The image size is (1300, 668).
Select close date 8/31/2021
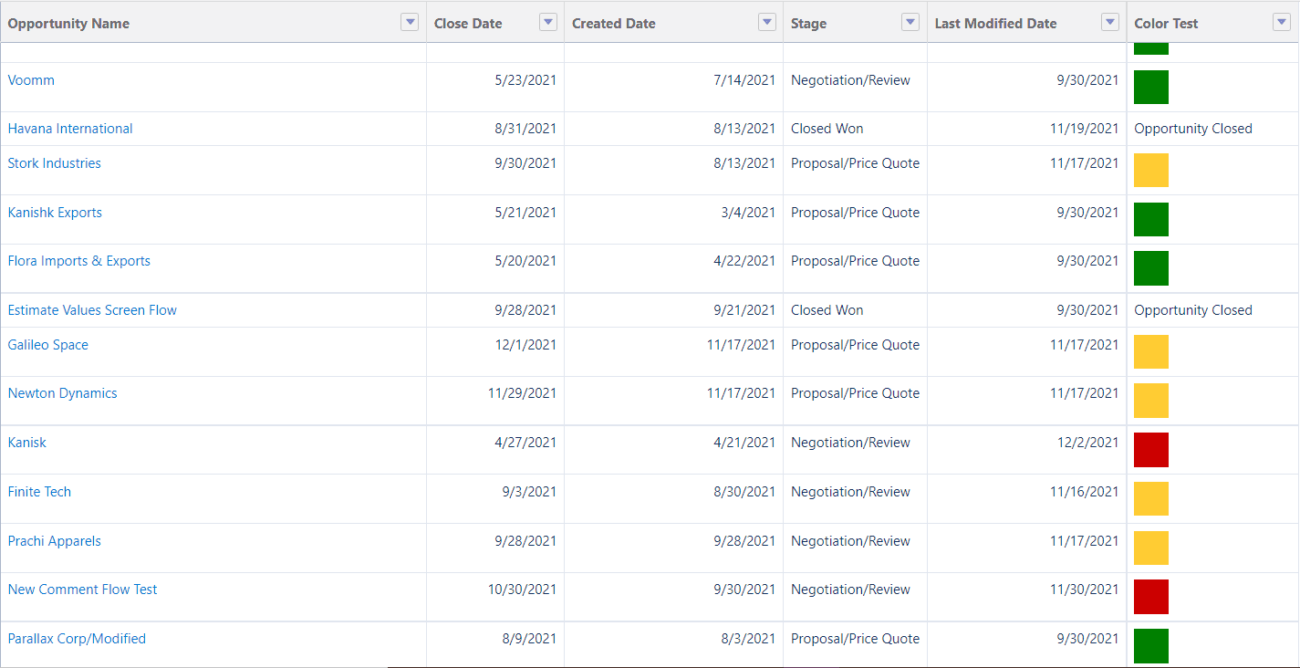pyautogui.click(x=525, y=129)
